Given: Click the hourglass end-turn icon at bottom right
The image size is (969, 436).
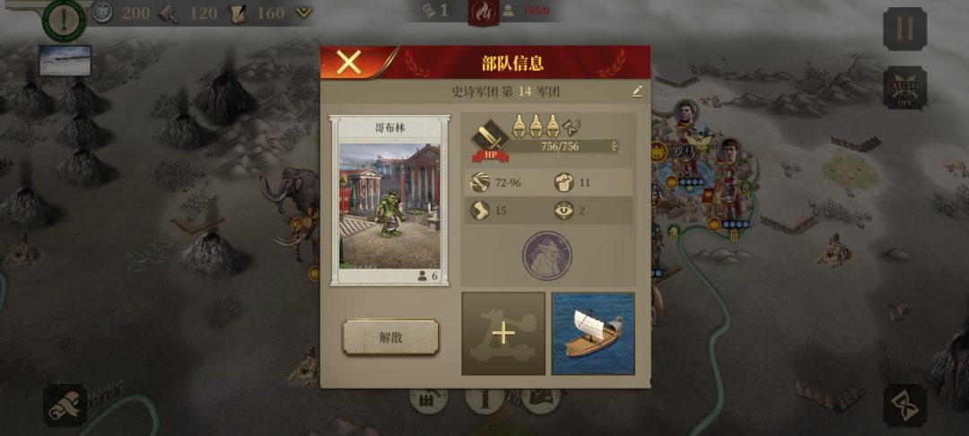Looking at the screenshot, I should point(904,405).
